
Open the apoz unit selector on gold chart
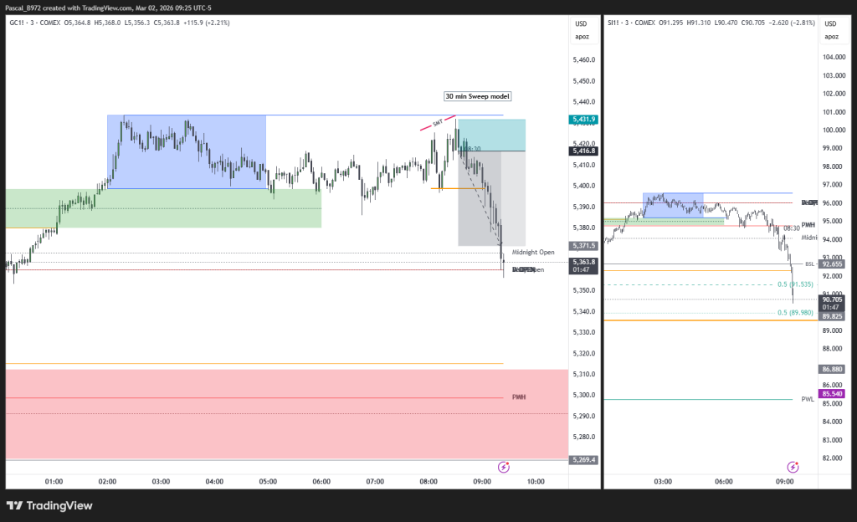pyautogui.click(x=582, y=36)
